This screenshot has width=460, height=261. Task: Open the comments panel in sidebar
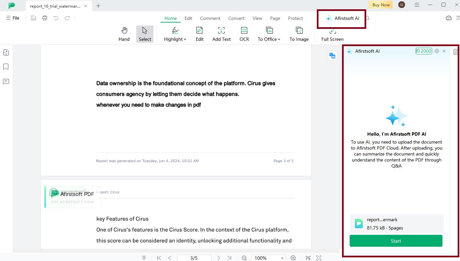click(x=6, y=82)
